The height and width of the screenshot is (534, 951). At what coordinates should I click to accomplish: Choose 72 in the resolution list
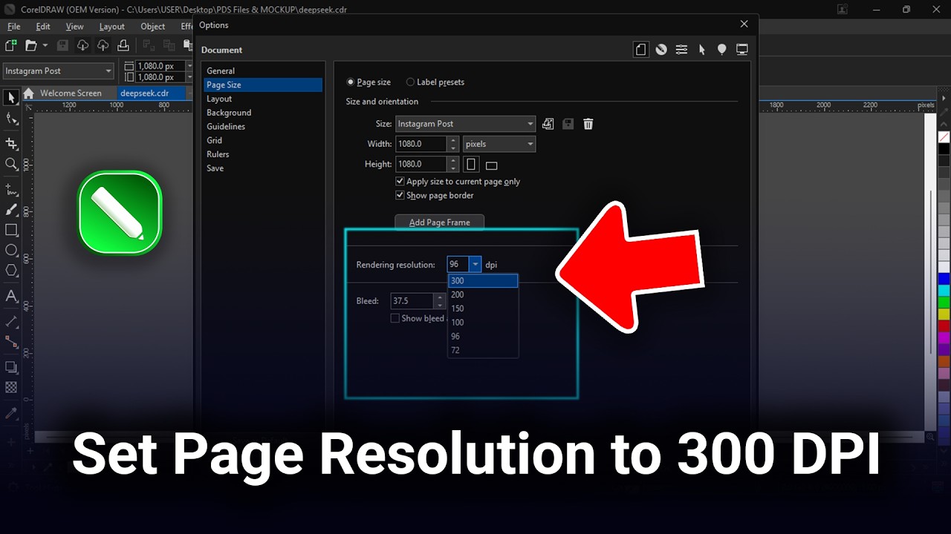pos(483,350)
